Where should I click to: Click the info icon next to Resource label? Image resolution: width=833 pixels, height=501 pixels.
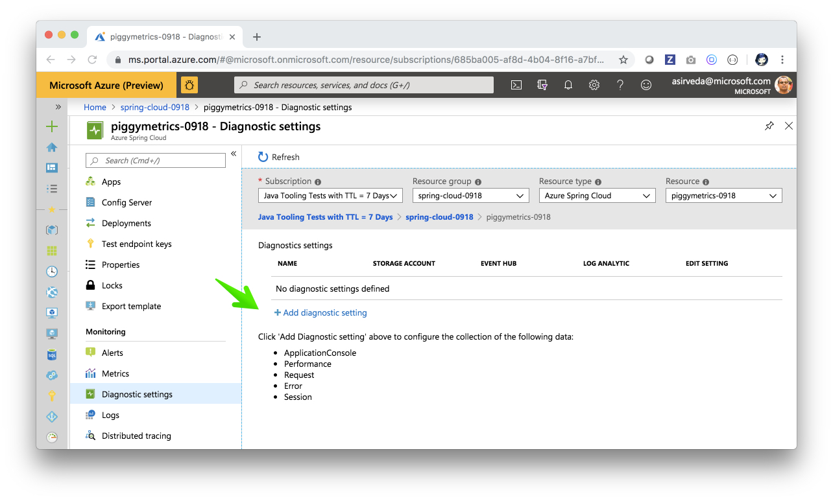[x=706, y=182]
